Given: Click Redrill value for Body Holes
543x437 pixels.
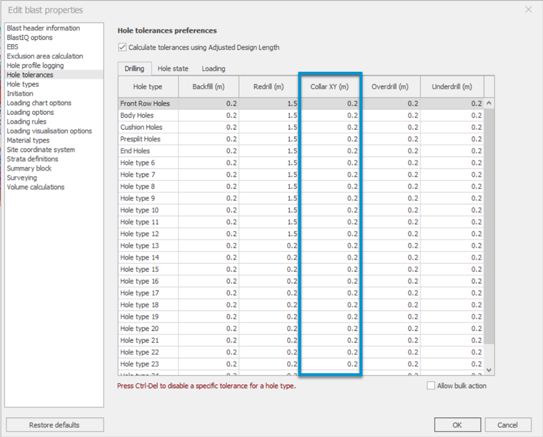Looking at the screenshot, I should (269, 115).
